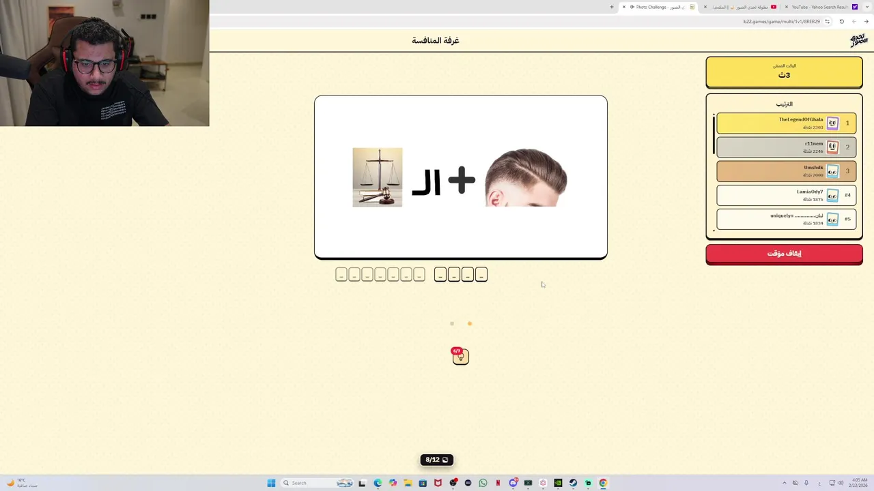The height and width of the screenshot is (491, 874).
Task: Click the red pause button 'إيقاف مؤقت'
Action: click(x=784, y=254)
